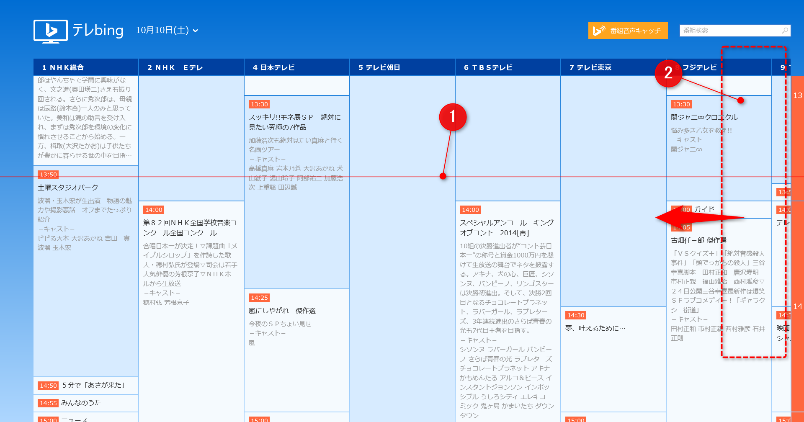Image resolution: width=804 pixels, height=422 pixels.
Task: Click the 14:55 time badge on NHK総合
Action: coord(48,403)
